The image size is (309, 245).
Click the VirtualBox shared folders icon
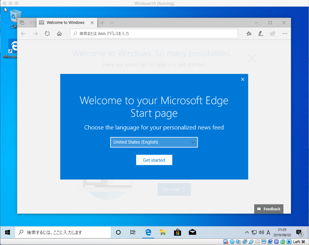[x=257, y=242]
